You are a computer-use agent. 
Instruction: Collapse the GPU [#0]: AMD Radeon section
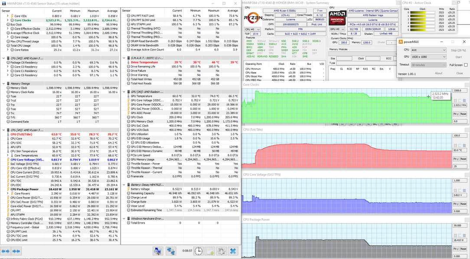[124, 92]
